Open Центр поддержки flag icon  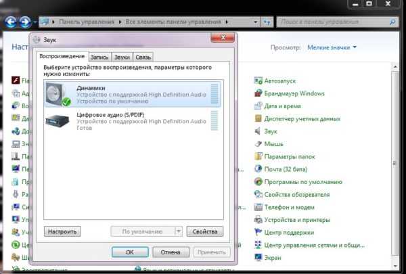point(258,232)
